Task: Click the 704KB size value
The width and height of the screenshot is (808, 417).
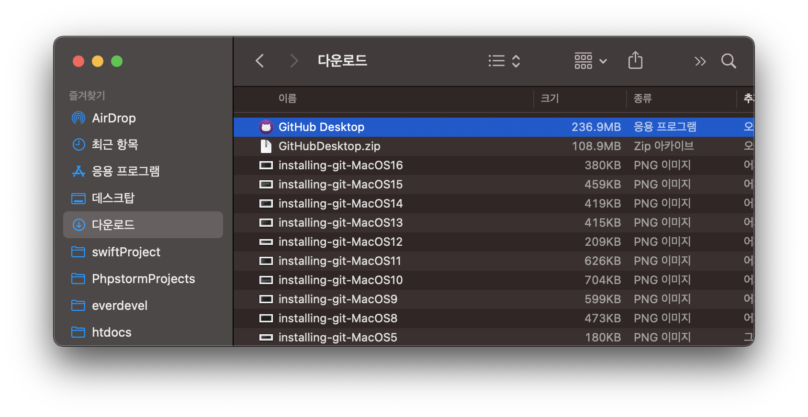Action: (603, 280)
